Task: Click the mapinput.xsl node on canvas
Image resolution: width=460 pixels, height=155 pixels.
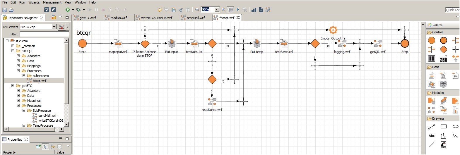Action: click(x=118, y=44)
